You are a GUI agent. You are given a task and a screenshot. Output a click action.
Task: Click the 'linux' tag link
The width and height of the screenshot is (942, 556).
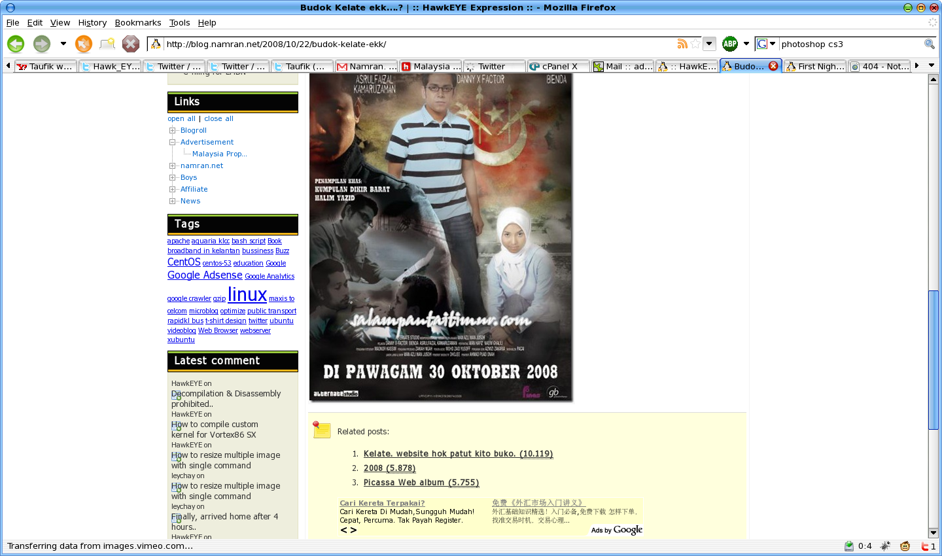247,294
